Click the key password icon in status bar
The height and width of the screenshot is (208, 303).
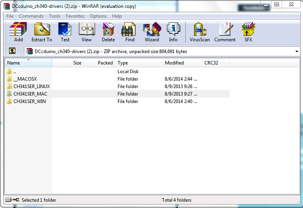pyautogui.click(x=16, y=200)
